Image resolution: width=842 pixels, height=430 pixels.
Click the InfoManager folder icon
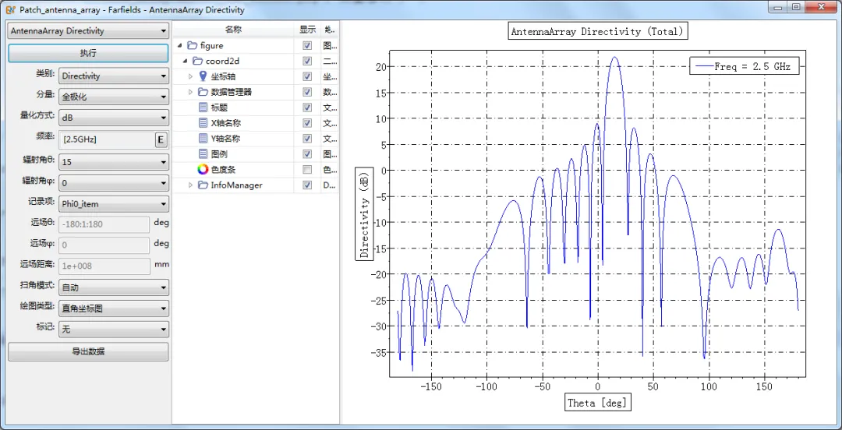coord(203,185)
